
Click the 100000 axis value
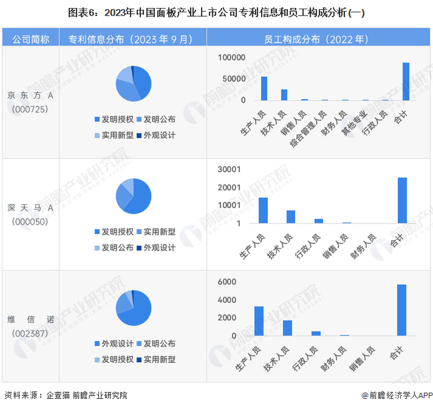[x=231, y=58]
